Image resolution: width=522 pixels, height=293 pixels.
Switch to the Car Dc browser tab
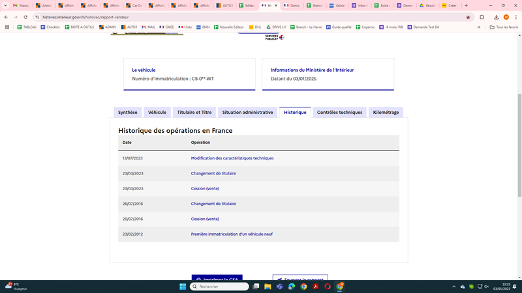pyautogui.click(x=134, y=6)
